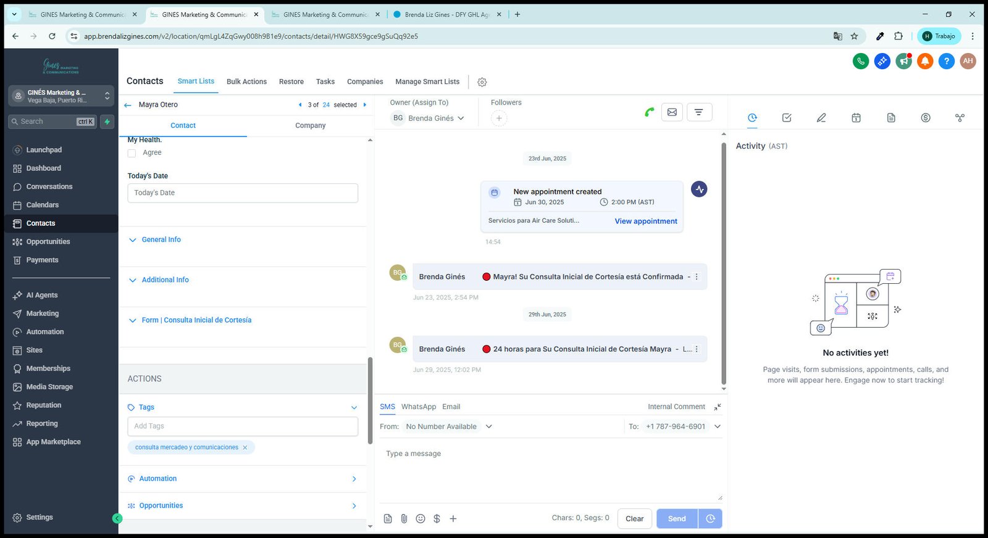
Task: Click the Internal Comment link
Action: pyautogui.click(x=676, y=407)
